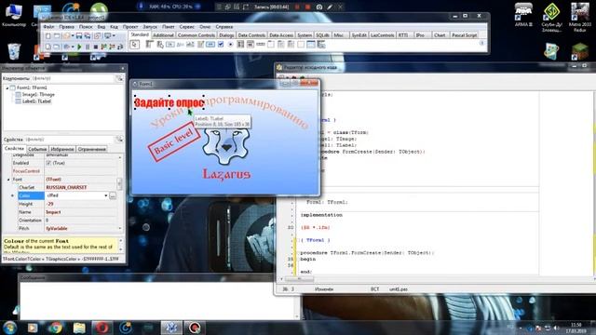
Task: Pick the TFrame component icon
Action: tap(310, 45)
